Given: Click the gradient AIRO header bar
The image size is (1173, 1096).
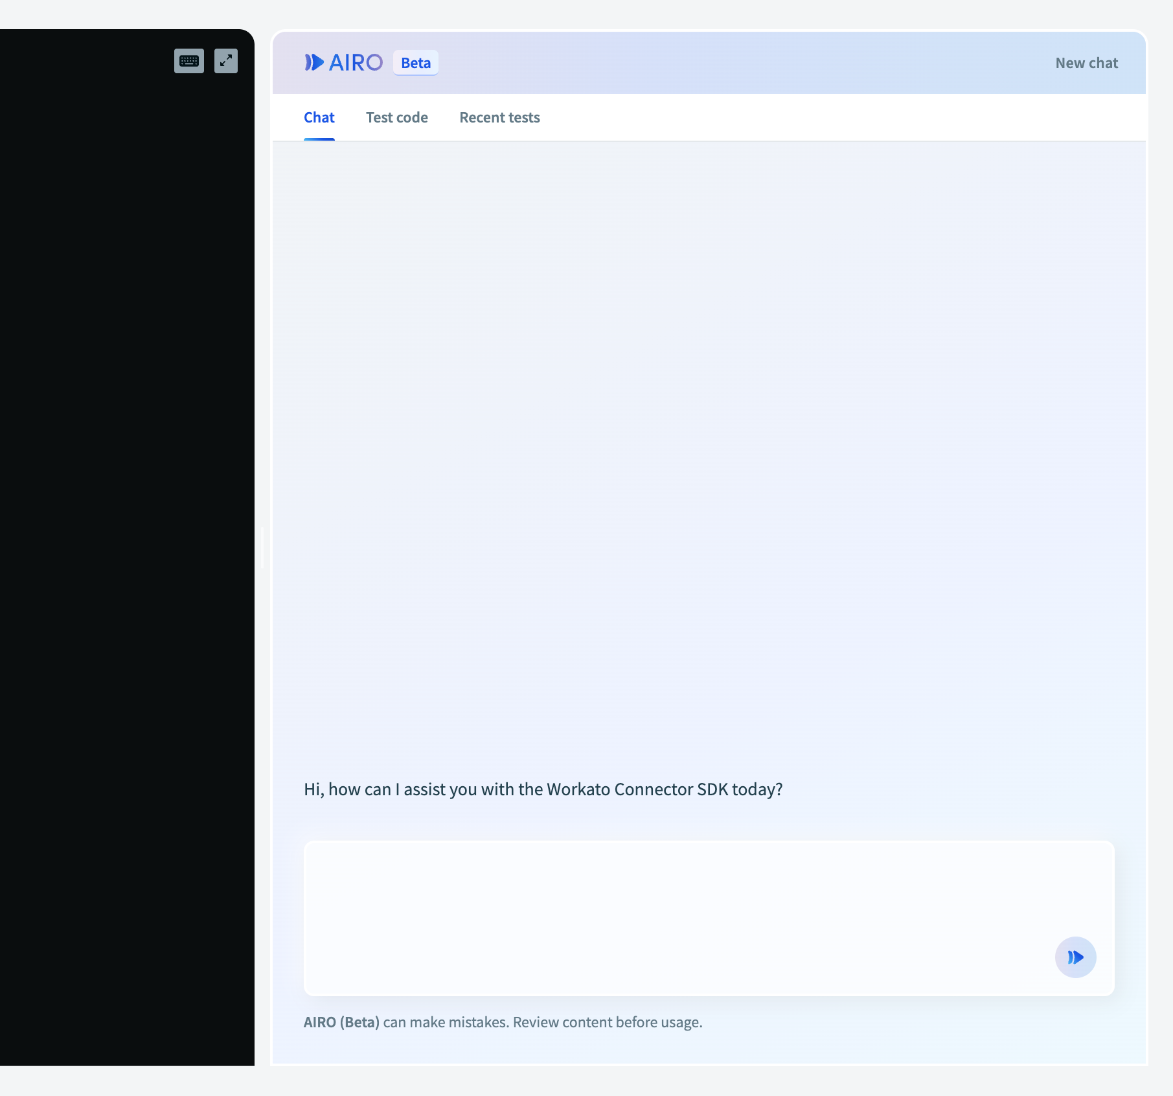Looking at the screenshot, I should (712, 63).
